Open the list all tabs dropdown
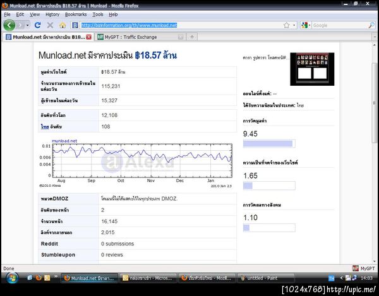 pos(375,37)
